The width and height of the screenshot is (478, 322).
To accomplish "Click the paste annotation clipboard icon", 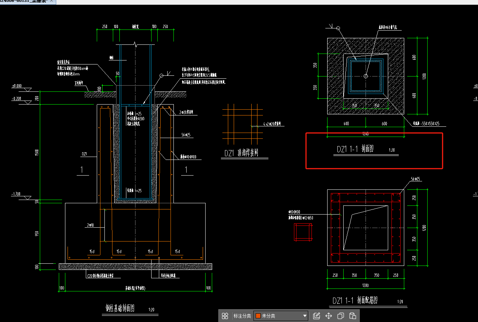I will pyautogui.click(x=352, y=316).
